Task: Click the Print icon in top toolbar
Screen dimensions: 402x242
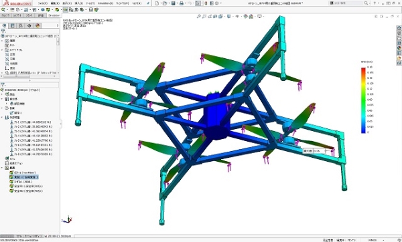Action: click(x=182, y=3)
